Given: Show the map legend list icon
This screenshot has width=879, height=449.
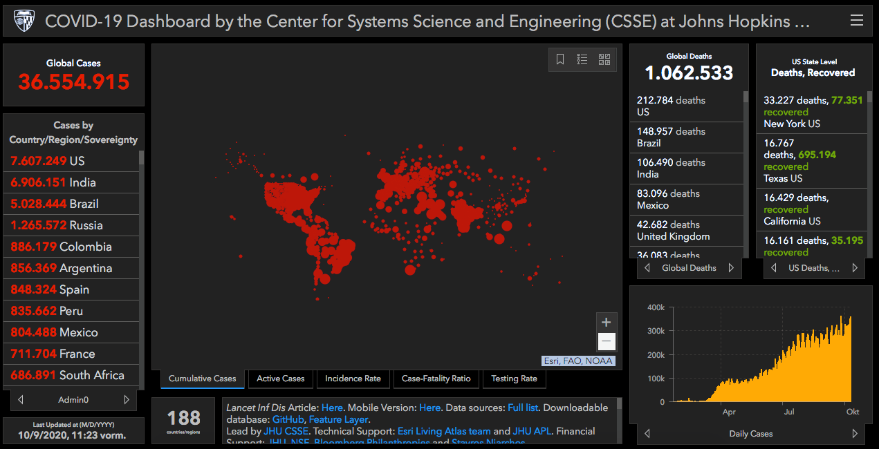Looking at the screenshot, I should pyautogui.click(x=582, y=59).
